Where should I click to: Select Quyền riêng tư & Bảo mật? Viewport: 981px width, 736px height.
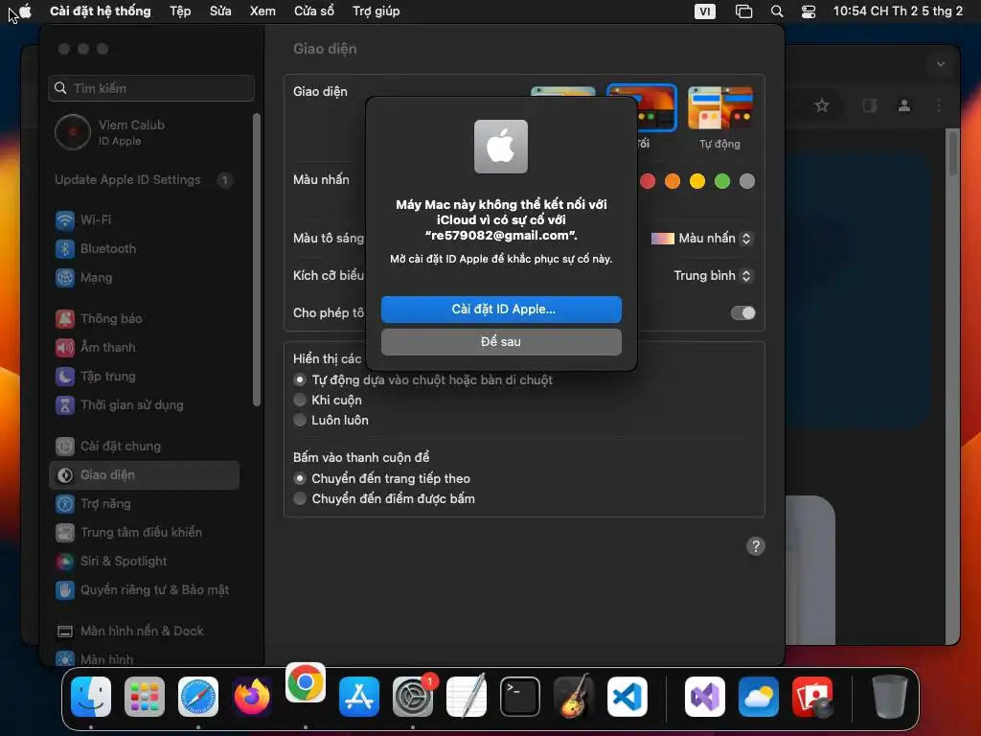pyautogui.click(x=144, y=590)
